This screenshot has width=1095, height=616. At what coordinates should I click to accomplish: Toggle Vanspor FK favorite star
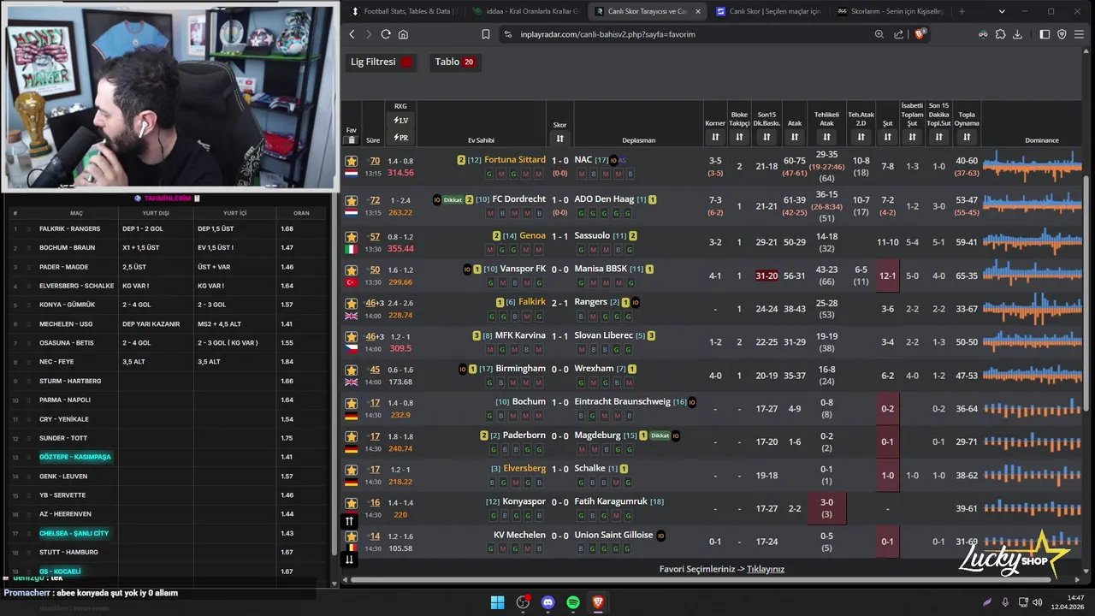pos(351,270)
